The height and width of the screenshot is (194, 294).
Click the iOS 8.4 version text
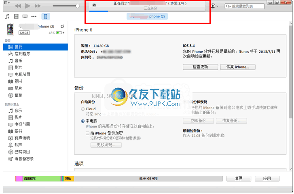tap(189, 46)
